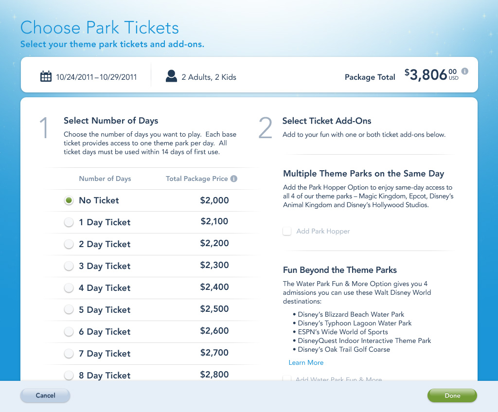
Task: Select the No Ticket radio option
Action: pyautogui.click(x=69, y=200)
